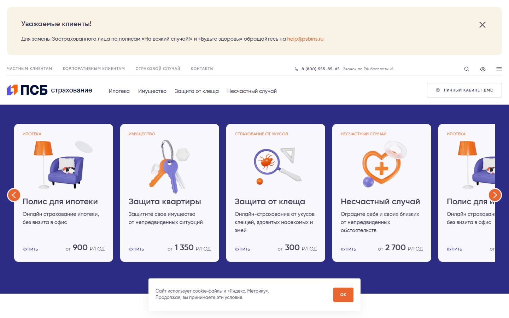
Task: Select Имущество in main navigation
Action: coord(152,91)
